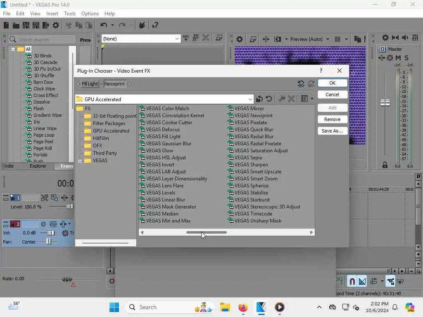Image resolution: width=423 pixels, height=317 pixels.
Task: Open the GPU Accelerated folder dropdown
Action: pyautogui.click(x=250, y=99)
